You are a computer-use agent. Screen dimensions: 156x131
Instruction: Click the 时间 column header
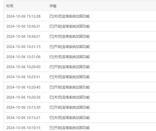click(10, 6)
